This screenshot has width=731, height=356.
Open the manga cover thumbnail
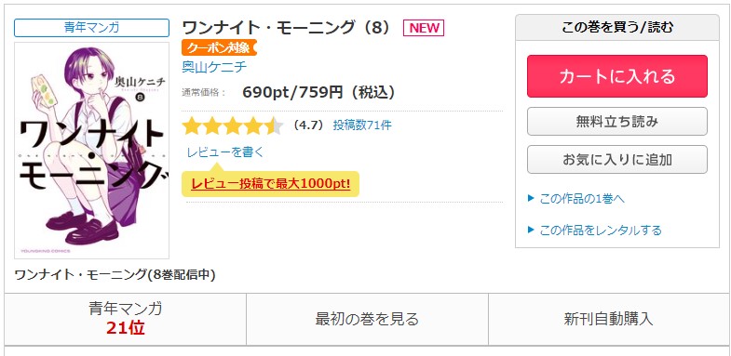point(92,151)
